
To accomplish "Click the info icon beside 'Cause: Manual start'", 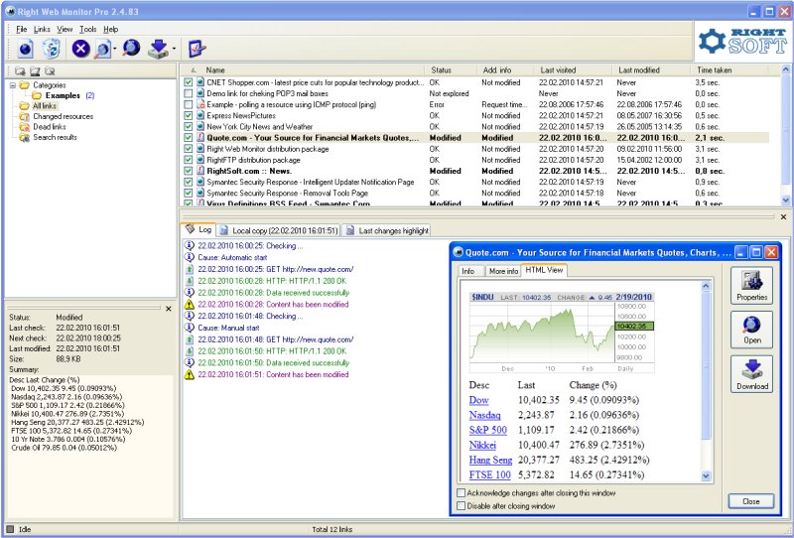I will pos(189,328).
